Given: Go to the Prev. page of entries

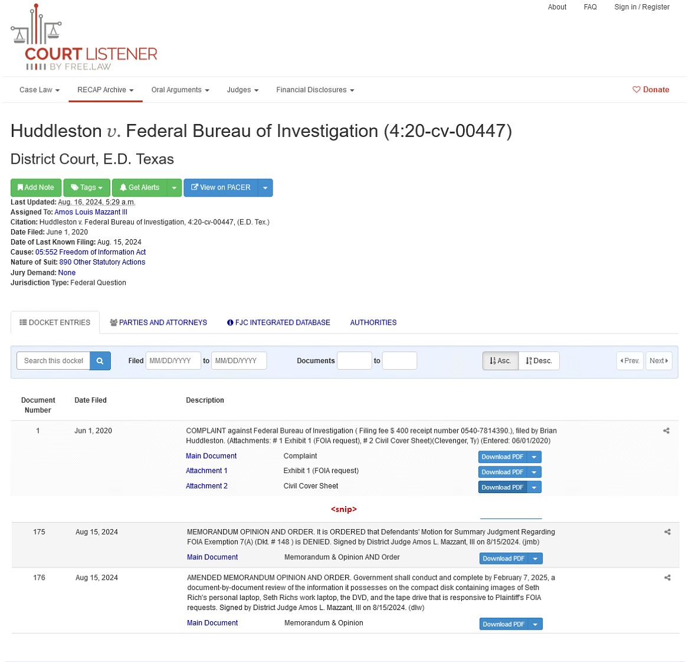Looking at the screenshot, I should coord(629,361).
